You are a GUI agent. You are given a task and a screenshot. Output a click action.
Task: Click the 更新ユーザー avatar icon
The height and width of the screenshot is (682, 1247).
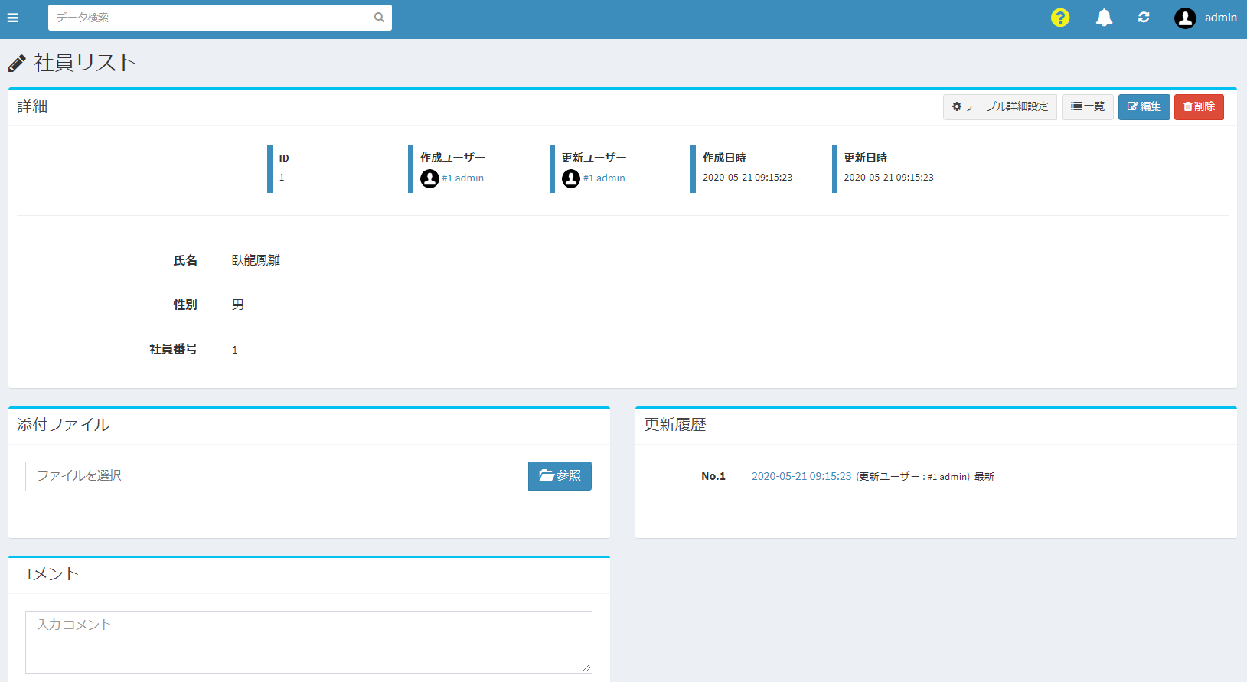[x=571, y=178]
